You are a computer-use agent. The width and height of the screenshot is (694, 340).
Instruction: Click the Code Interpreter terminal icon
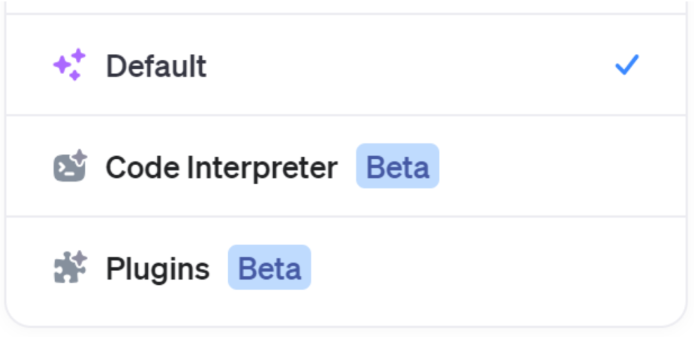[x=69, y=166]
